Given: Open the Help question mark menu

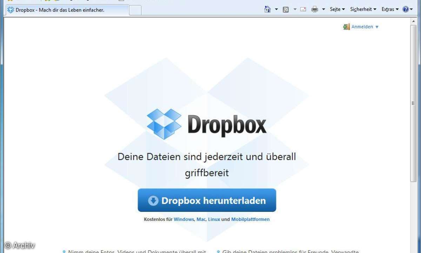Looking at the screenshot, I should pos(408,9).
